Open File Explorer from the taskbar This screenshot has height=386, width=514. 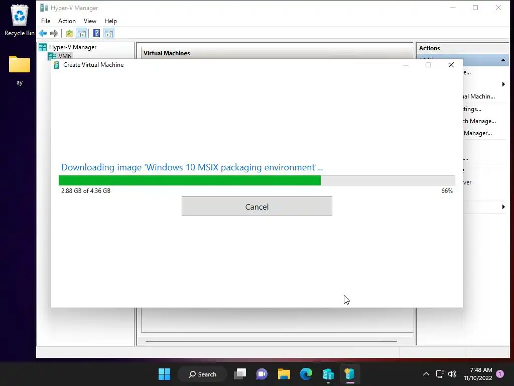click(x=284, y=374)
